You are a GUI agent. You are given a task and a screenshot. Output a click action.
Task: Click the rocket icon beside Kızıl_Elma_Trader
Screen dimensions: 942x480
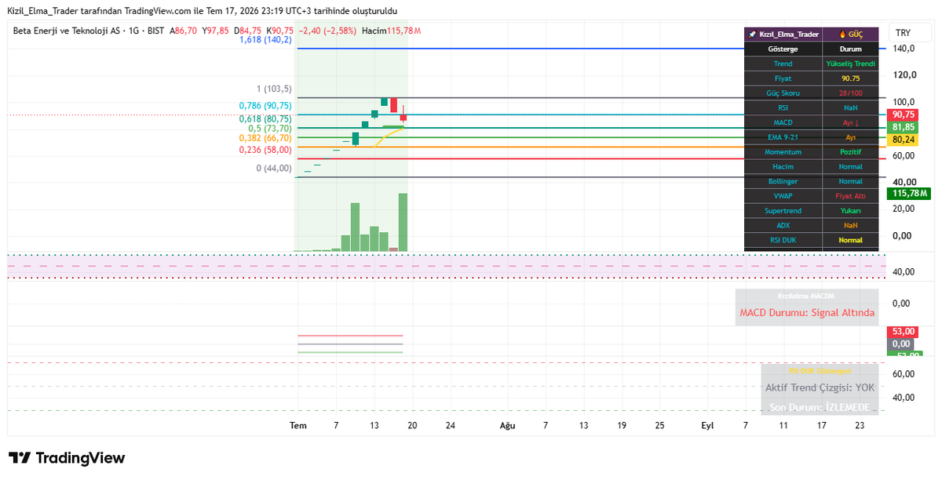(752, 35)
